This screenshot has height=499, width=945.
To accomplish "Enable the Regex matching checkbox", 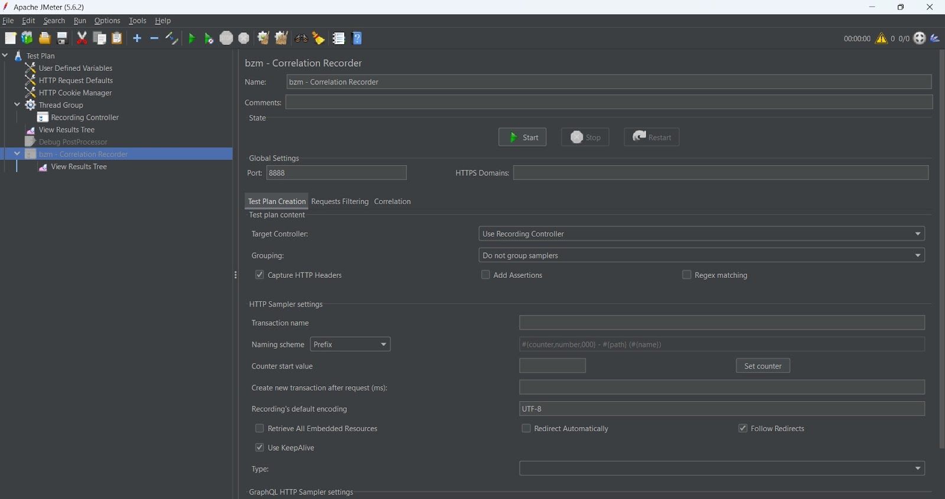I will click(686, 275).
